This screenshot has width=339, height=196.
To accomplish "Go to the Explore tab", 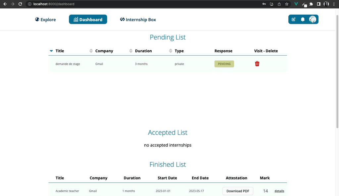I will (45, 20).
